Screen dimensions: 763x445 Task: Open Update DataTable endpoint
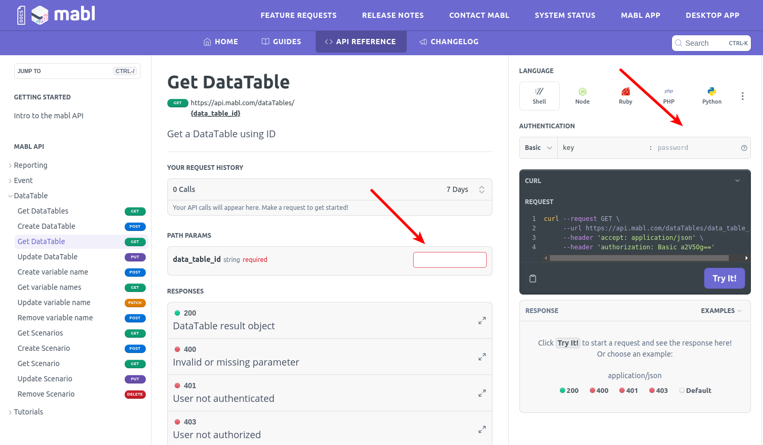(x=82, y=257)
